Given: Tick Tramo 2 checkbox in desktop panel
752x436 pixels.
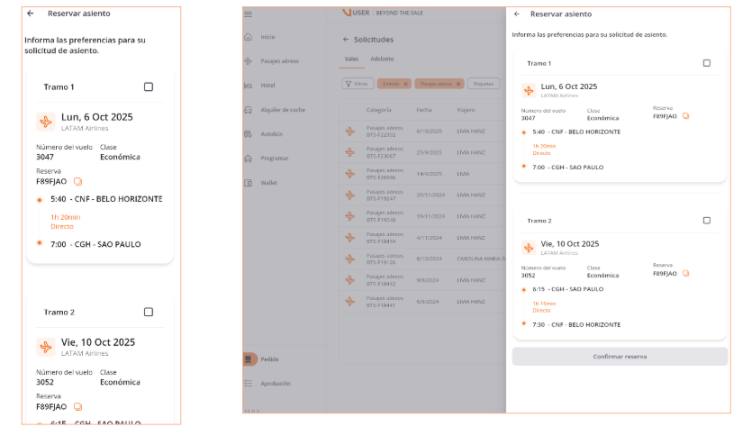Looking at the screenshot, I should coord(706,220).
